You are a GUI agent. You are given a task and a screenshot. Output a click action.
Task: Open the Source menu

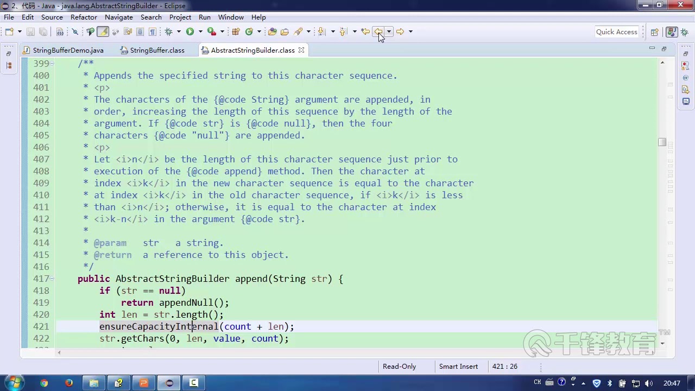[52, 17]
